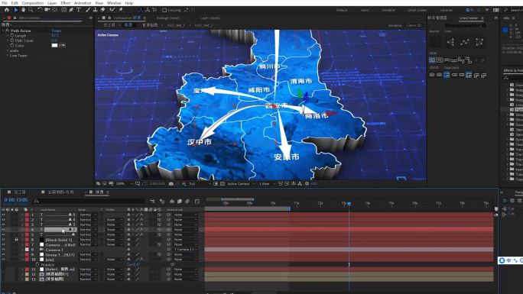The image size is (523, 294).
Task: Choose the Type tool in toolbar
Action: pos(79,10)
